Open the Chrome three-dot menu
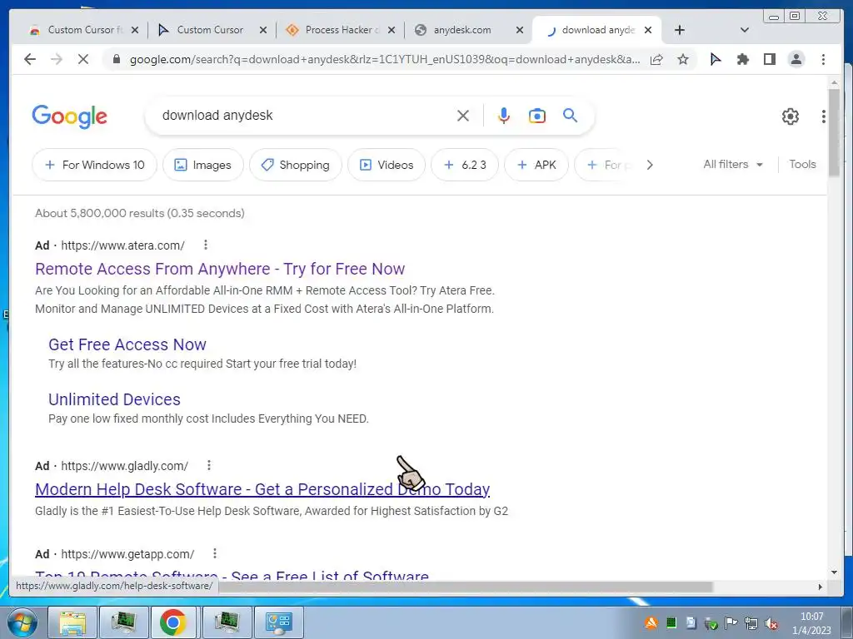The height and width of the screenshot is (639, 853). pyautogui.click(x=823, y=59)
